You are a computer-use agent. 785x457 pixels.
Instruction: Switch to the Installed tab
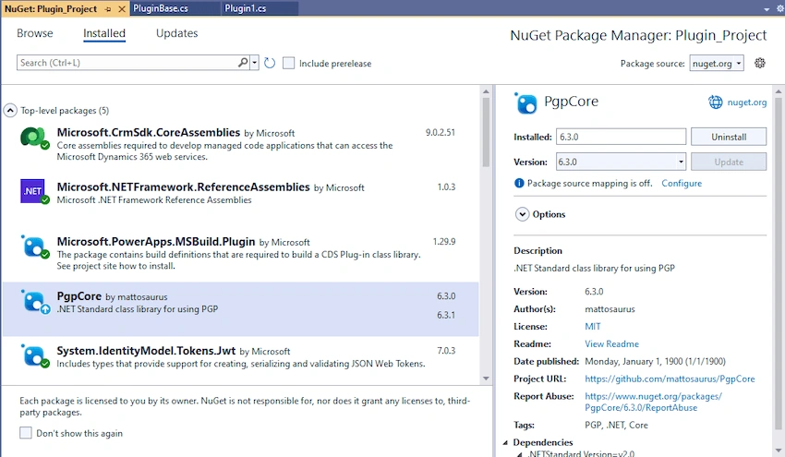pos(104,33)
